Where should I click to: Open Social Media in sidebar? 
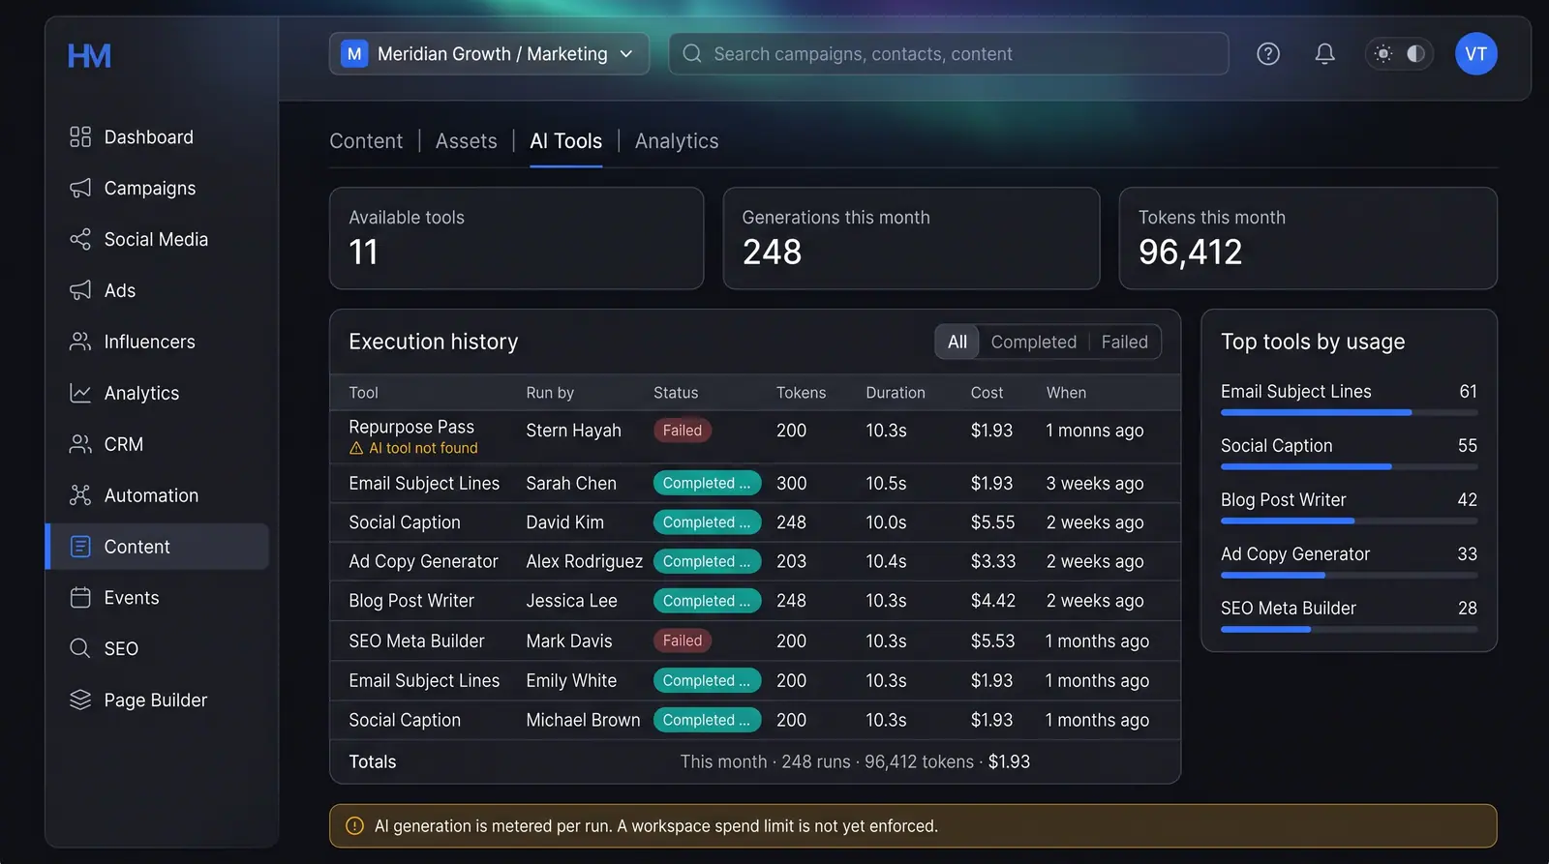[x=158, y=239]
